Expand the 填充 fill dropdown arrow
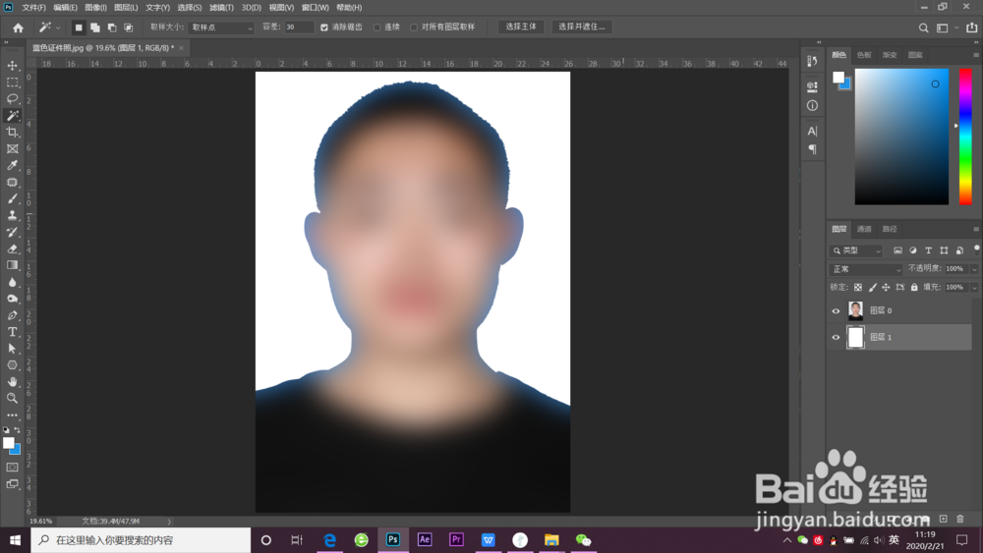The height and width of the screenshot is (553, 983). (x=973, y=288)
